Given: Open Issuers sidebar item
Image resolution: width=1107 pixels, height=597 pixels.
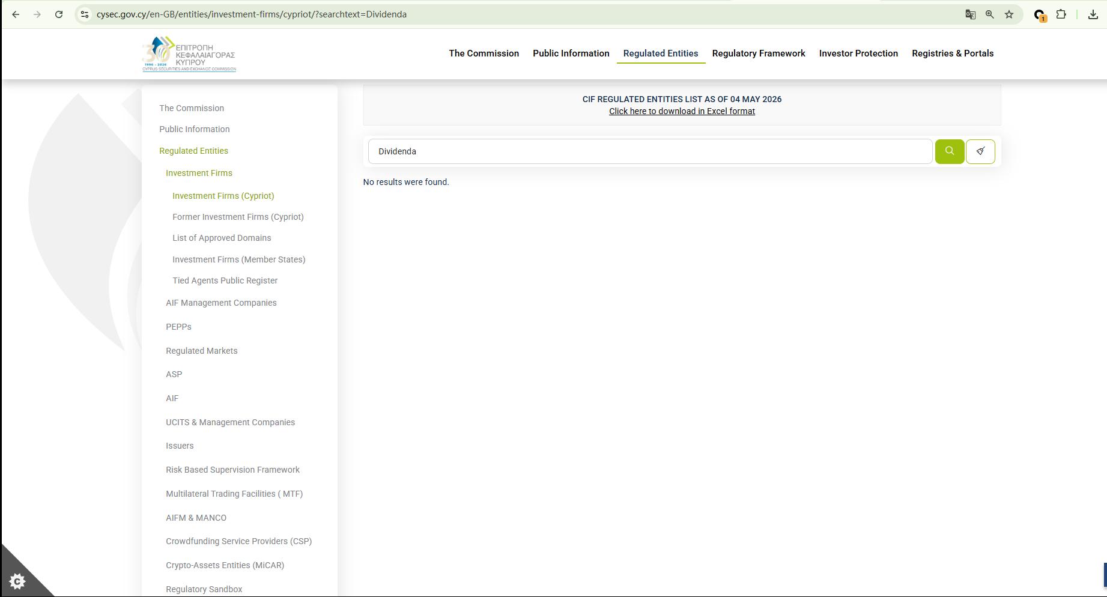Looking at the screenshot, I should click(x=180, y=446).
